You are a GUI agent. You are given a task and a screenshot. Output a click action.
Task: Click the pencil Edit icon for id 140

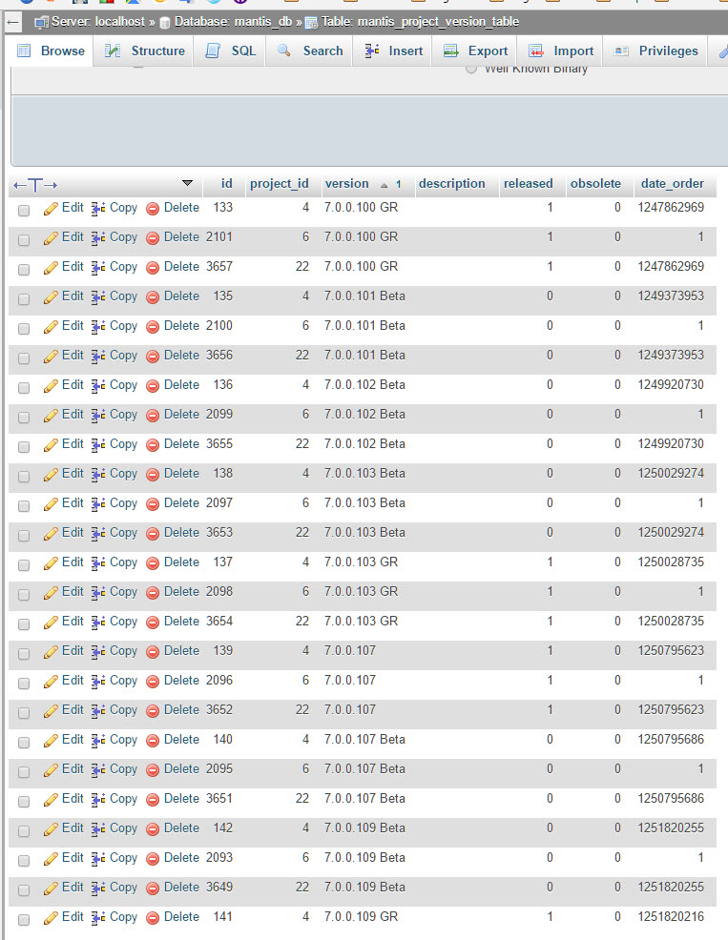(51, 741)
